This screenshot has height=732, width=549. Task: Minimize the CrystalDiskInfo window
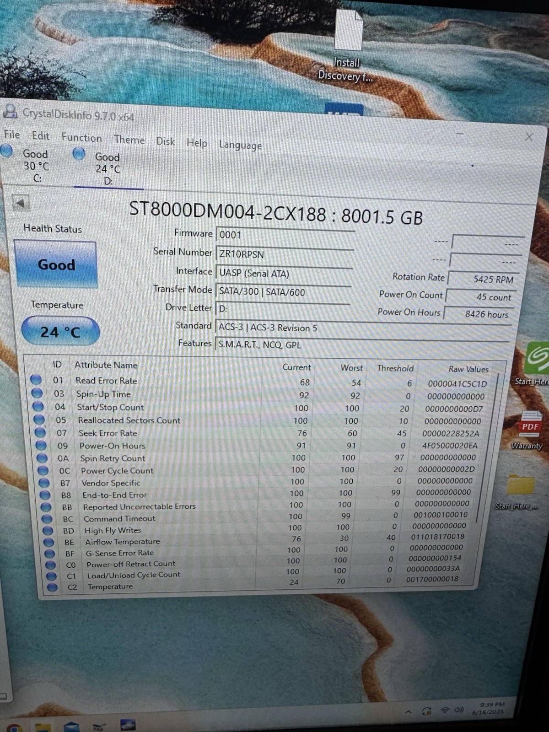[459, 134]
